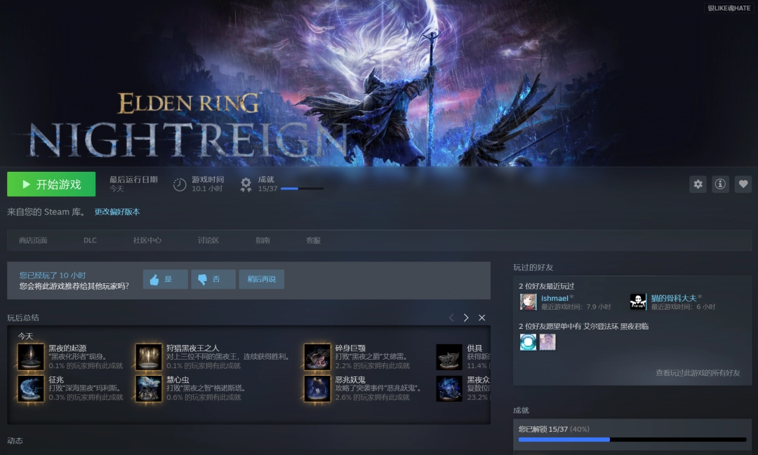The height and width of the screenshot is (455, 758).
Task: Click the Elden Ring Nightreign logo banner
Action: 189,125
